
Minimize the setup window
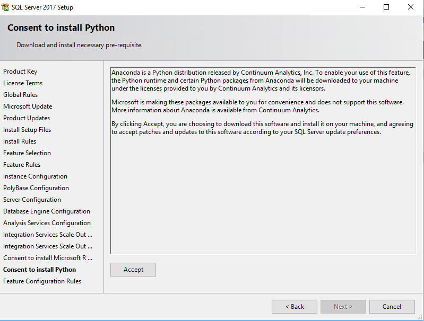(x=362, y=7)
